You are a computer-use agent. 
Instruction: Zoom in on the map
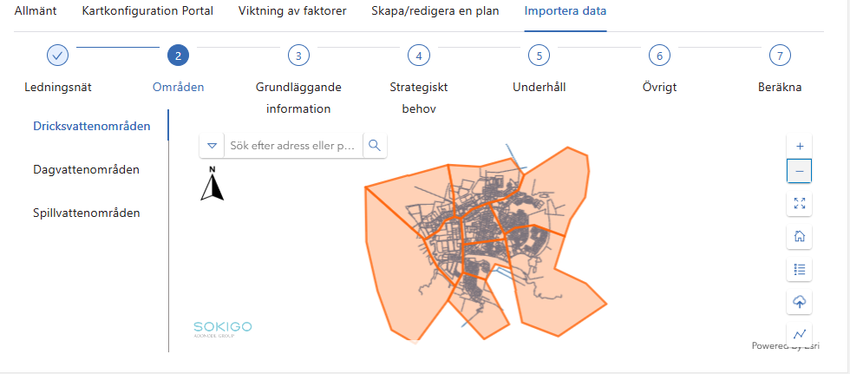(x=799, y=147)
